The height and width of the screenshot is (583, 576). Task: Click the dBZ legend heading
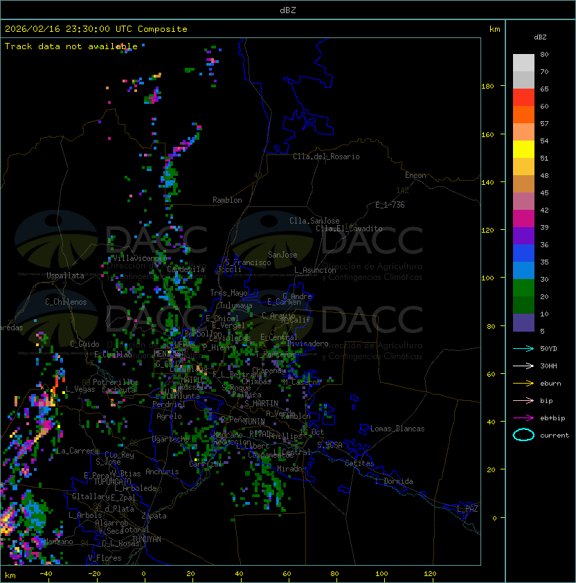coord(540,37)
